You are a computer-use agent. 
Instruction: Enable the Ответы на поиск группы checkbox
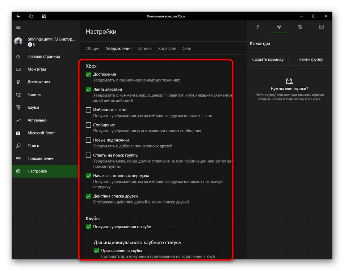coord(88,155)
